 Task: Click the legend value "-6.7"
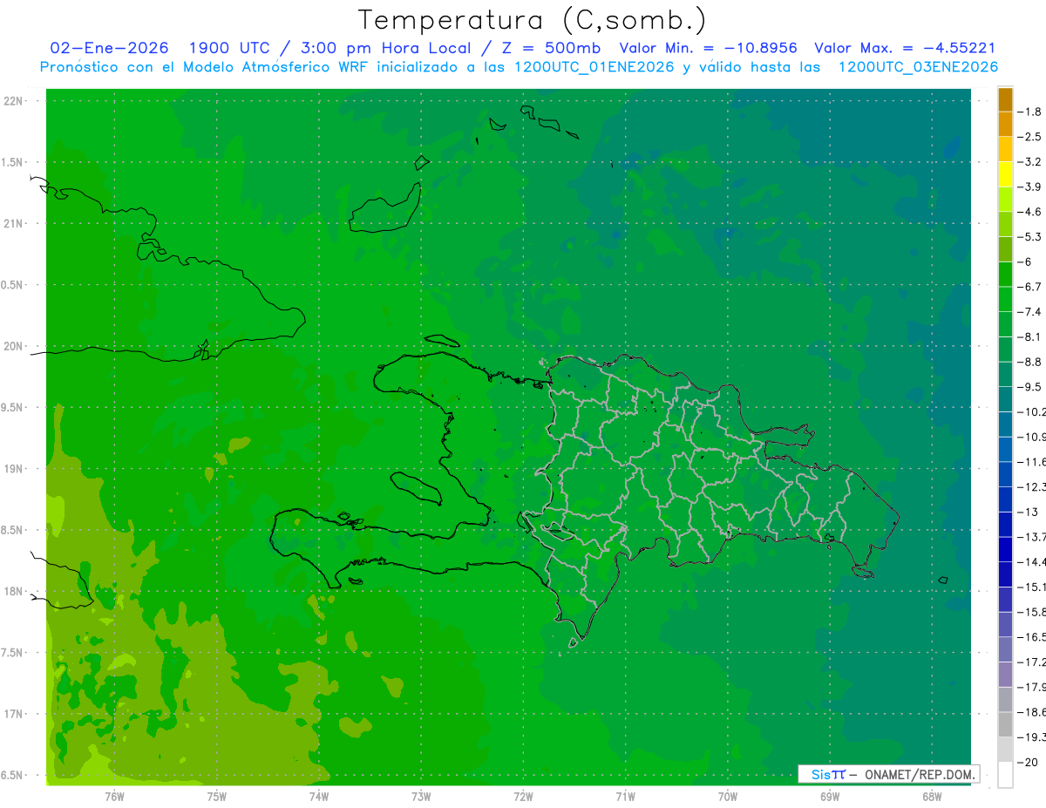pos(1030,287)
